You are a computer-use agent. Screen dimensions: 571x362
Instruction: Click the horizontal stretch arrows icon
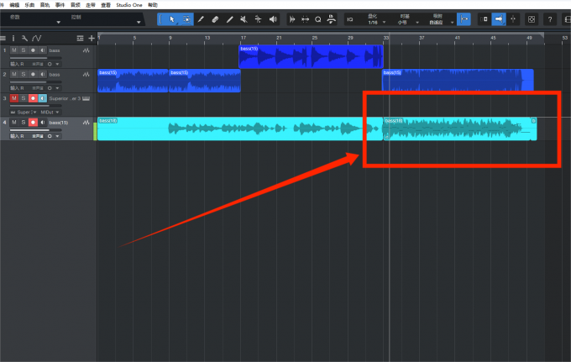305,19
